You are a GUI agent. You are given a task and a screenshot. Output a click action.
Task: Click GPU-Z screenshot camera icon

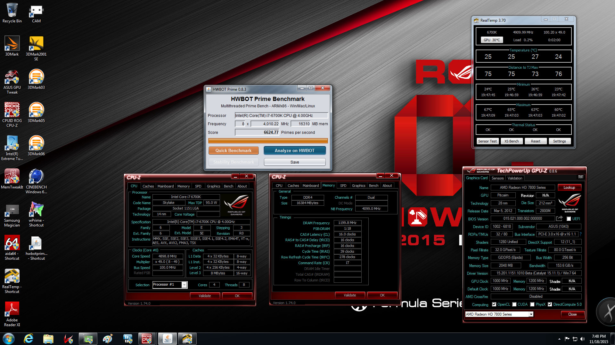(580, 177)
